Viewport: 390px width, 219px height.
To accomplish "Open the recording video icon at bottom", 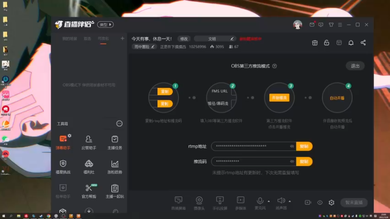I will 308,202.
